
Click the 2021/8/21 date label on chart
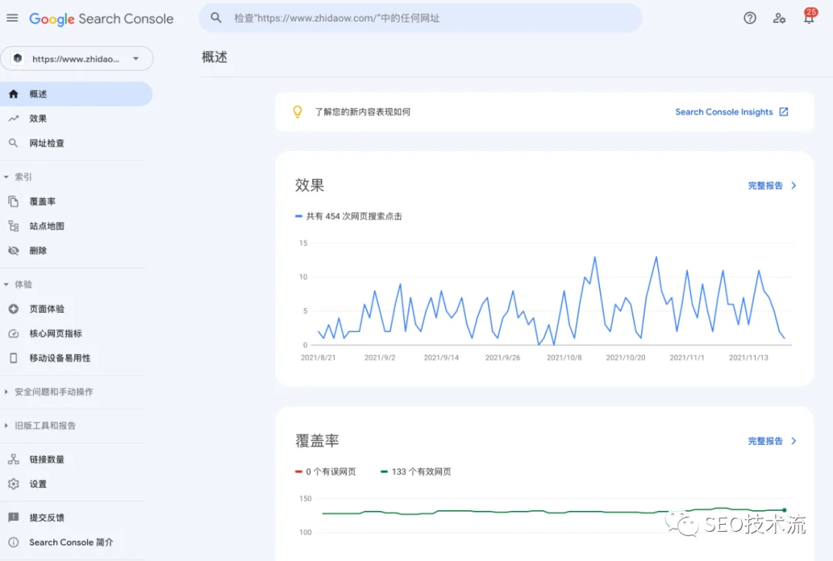319,358
